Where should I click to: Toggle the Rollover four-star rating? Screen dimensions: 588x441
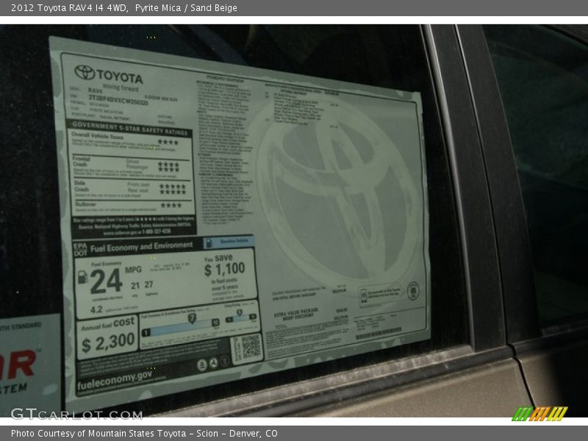(169, 205)
